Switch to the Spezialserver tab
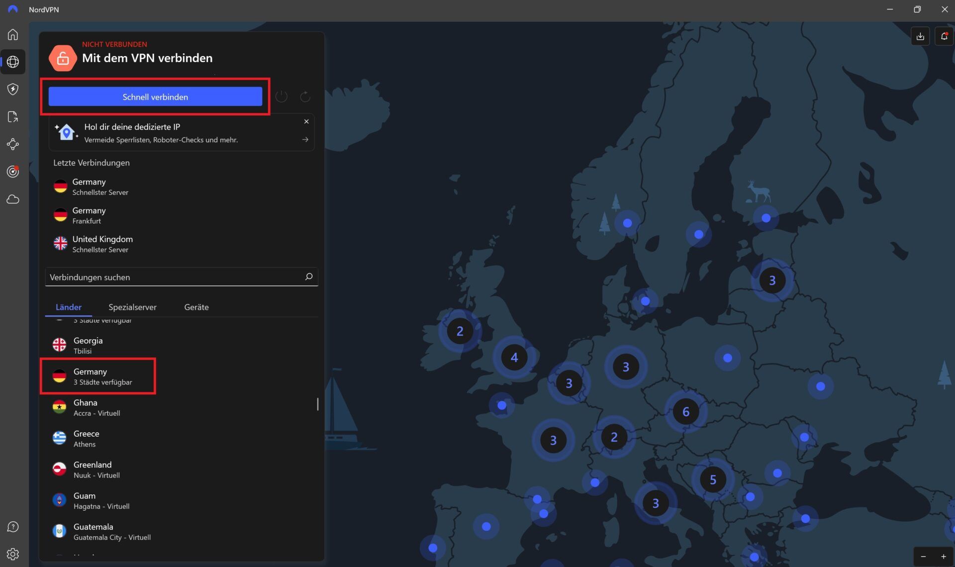955x567 pixels. tap(132, 307)
